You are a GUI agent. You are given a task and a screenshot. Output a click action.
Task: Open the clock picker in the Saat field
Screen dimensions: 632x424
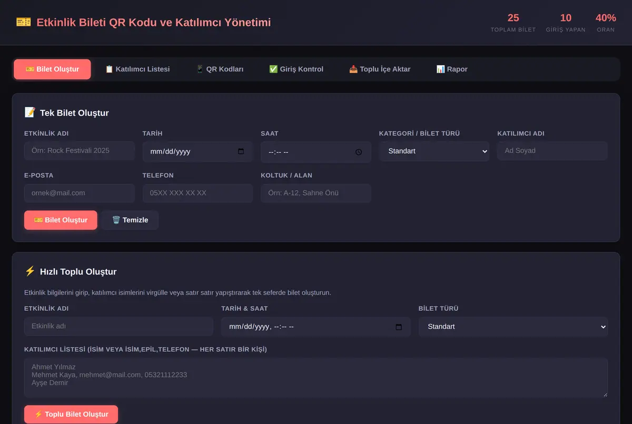pyautogui.click(x=359, y=152)
